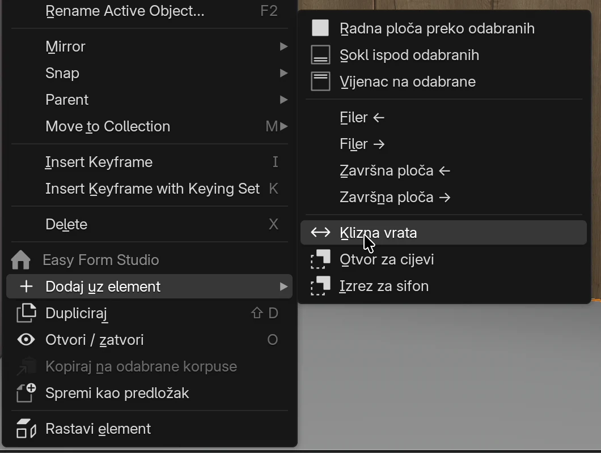Expand the Mirror submenu arrow
The image size is (601, 453).
283,46
